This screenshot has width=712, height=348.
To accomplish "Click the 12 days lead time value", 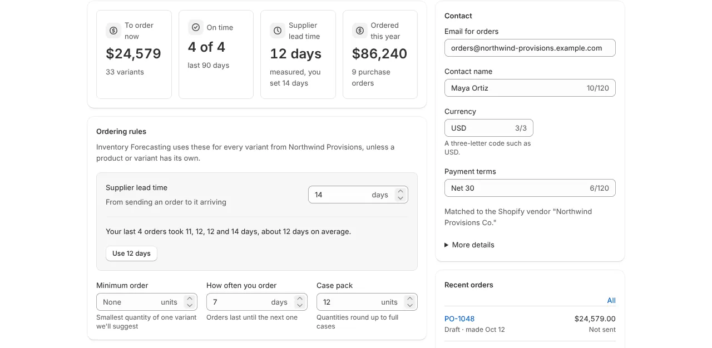I will click(296, 54).
